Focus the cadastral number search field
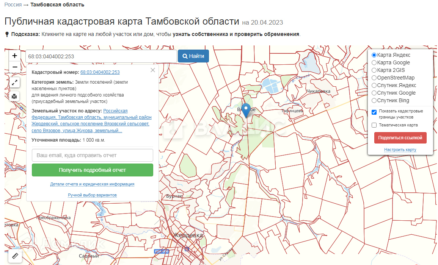Image resolution: width=438 pixels, height=265 pixels. [101, 56]
